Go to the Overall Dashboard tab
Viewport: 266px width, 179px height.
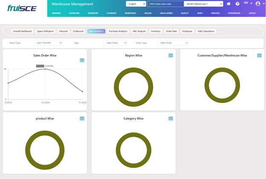pos(22,31)
